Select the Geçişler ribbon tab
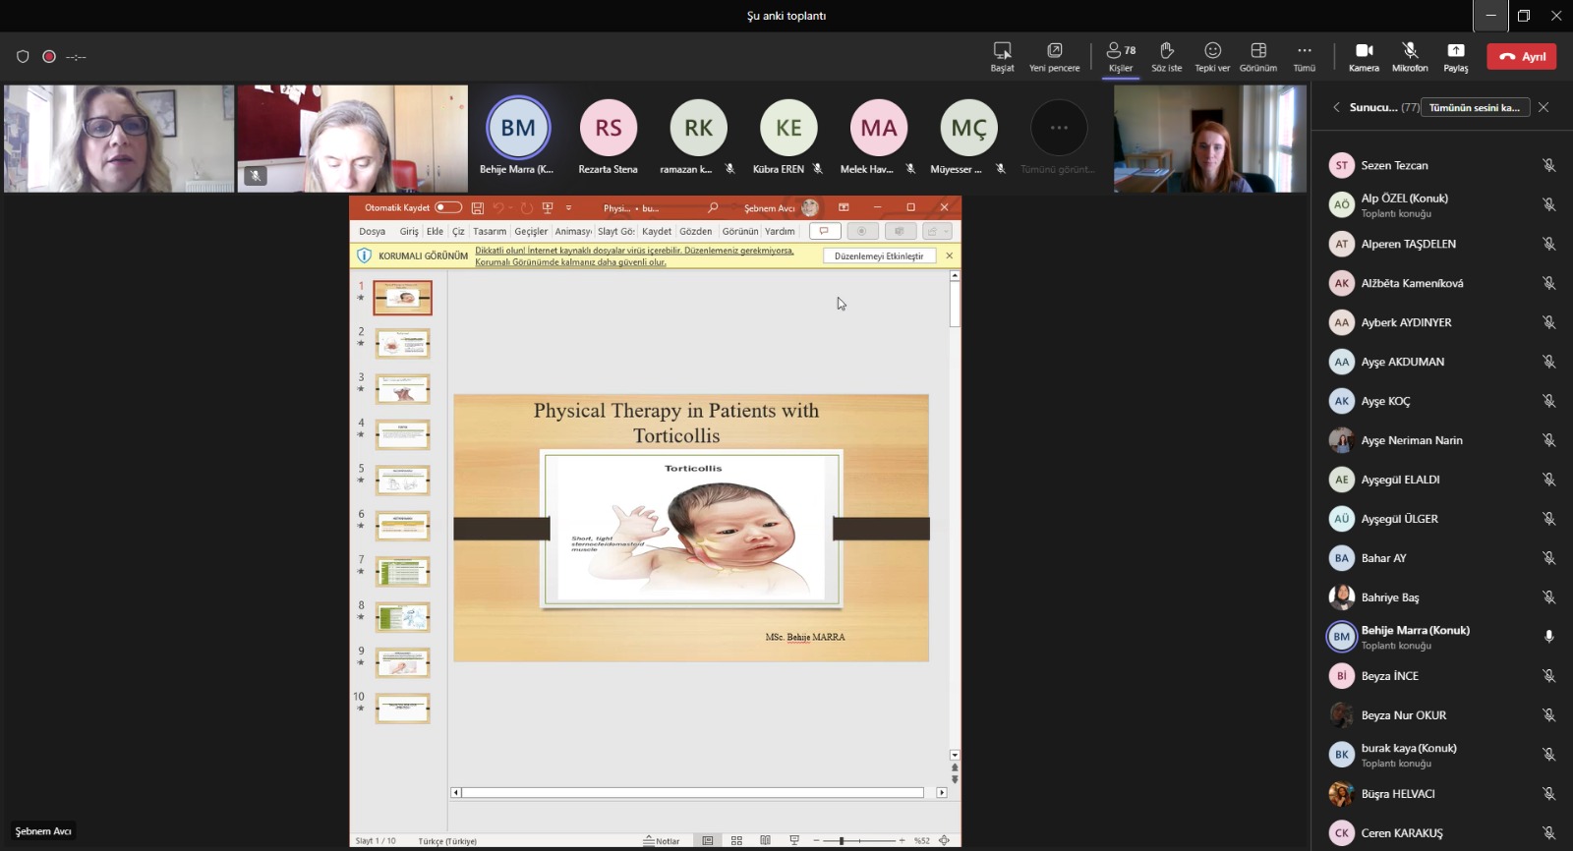This screenshot has width=1573, height=851. point(531,232)
